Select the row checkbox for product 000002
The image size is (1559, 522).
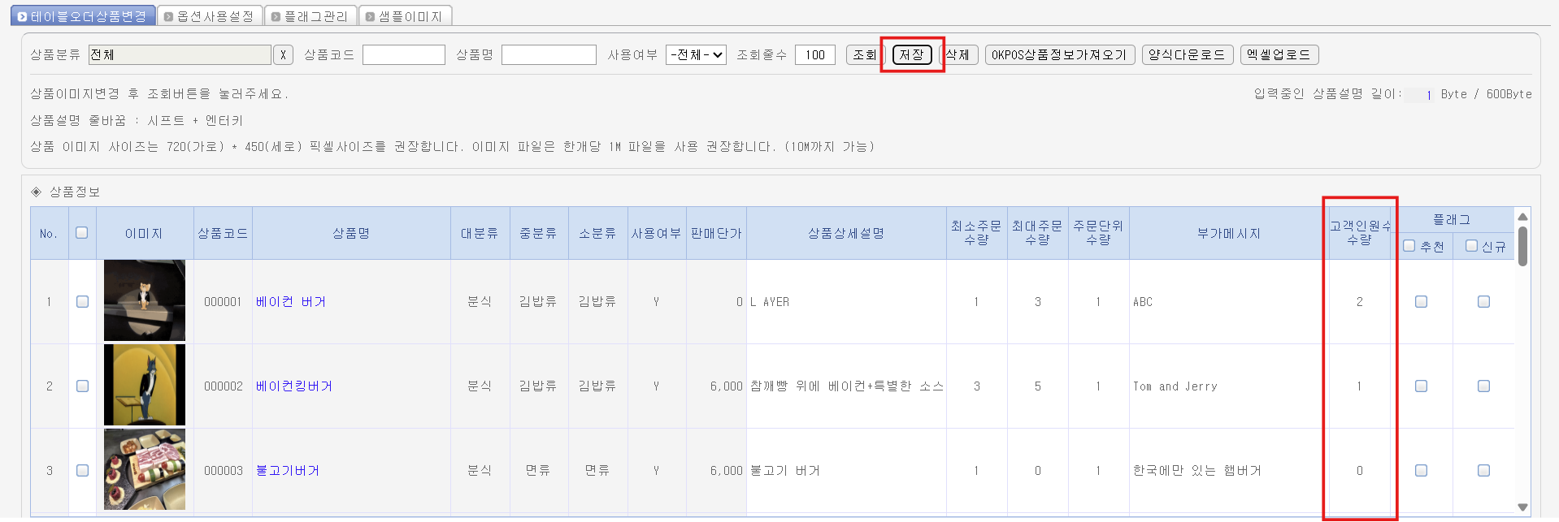(x=82, y=386)
